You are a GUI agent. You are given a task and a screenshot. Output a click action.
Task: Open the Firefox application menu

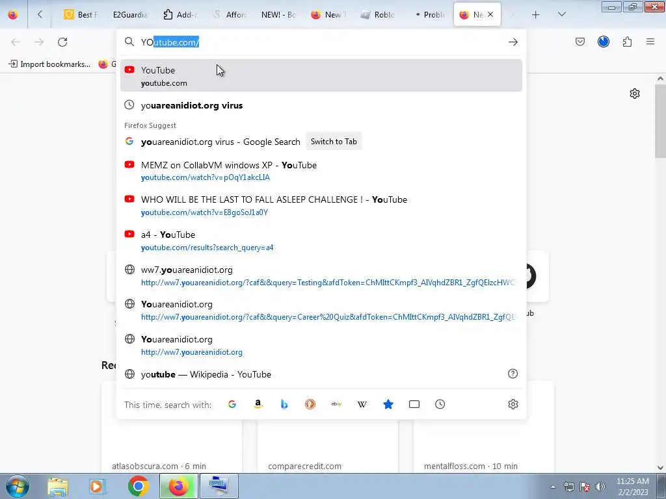point(650,42)
